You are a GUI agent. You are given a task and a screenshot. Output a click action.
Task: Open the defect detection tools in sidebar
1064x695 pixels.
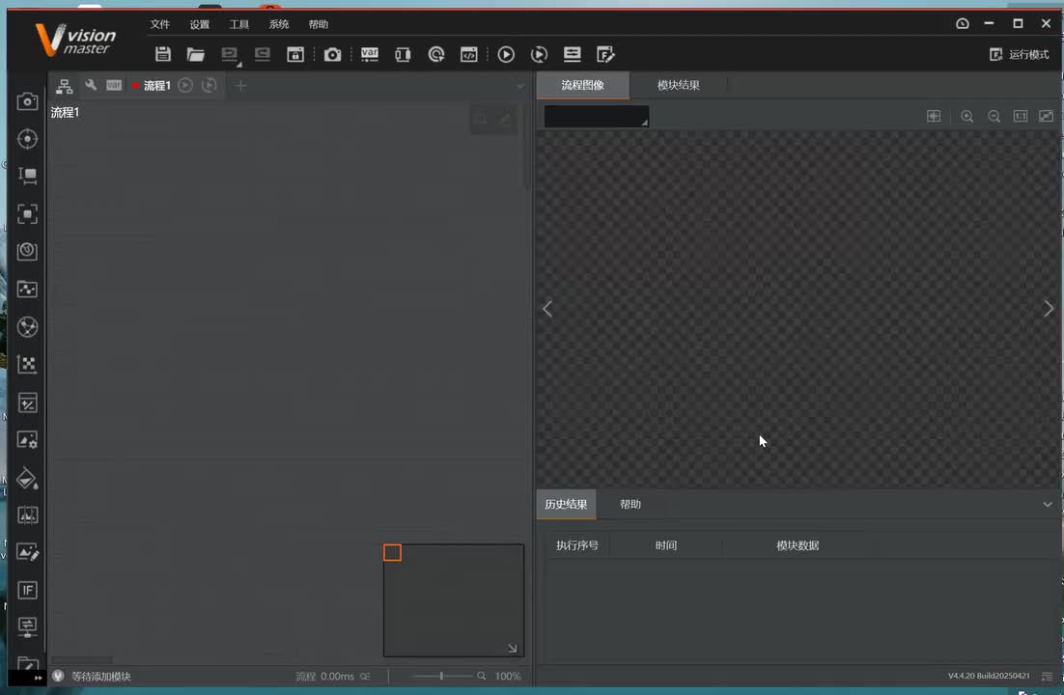coord(27,515)
